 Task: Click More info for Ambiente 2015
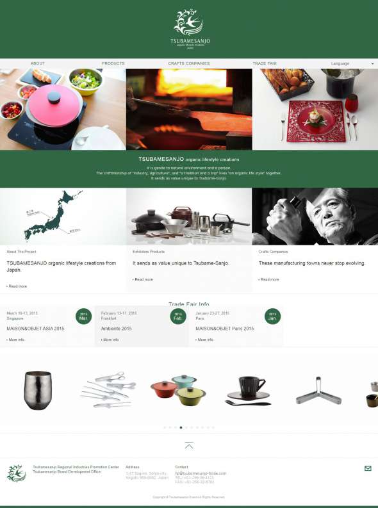110,340
